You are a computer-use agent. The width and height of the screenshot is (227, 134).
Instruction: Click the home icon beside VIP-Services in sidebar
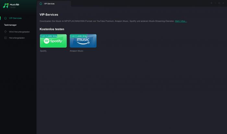6,18
